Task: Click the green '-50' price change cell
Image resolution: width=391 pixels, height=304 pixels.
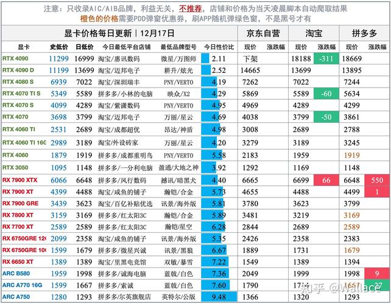Action: point(326,117)
